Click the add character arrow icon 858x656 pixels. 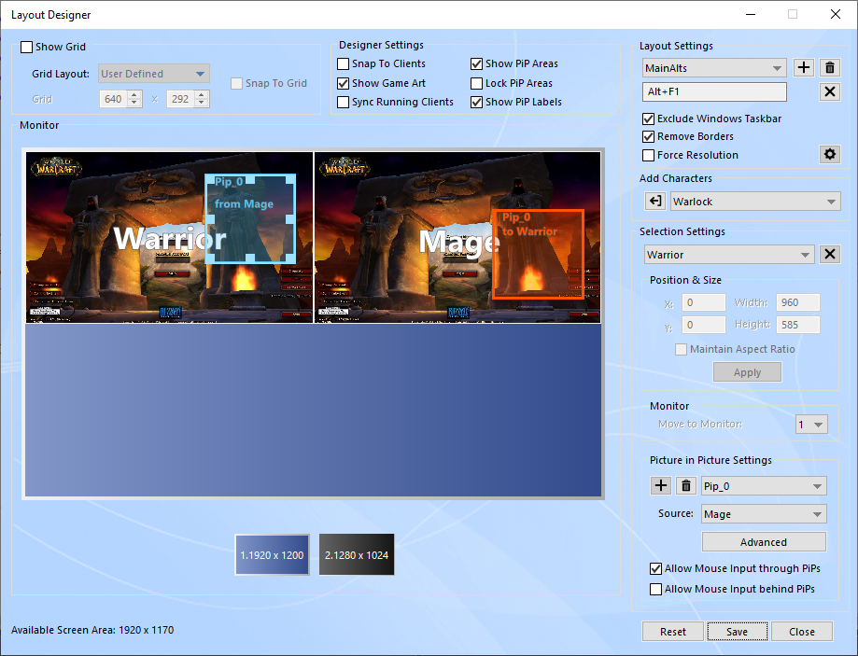tap(655, 202)
